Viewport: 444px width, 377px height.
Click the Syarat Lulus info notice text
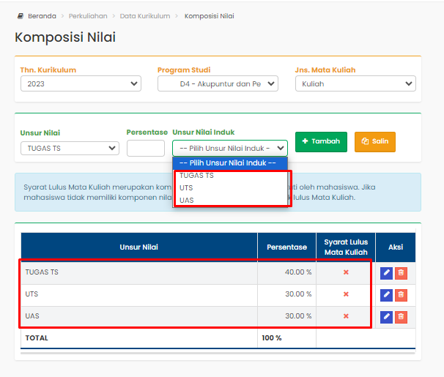(x=218, y=193)
